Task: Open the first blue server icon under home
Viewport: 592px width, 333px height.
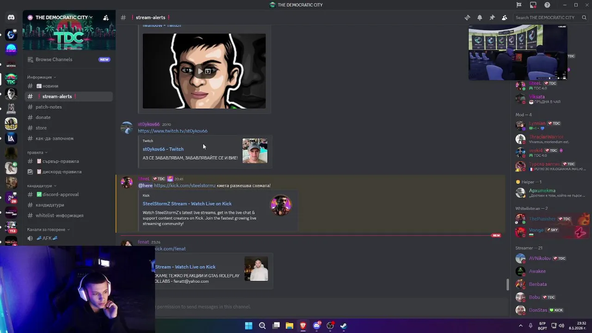Action: pyautogui.click(x=11, y=34)
